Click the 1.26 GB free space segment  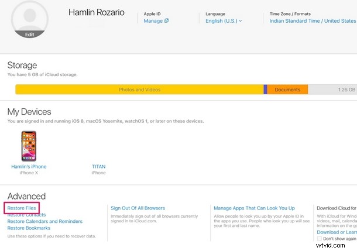331,90
